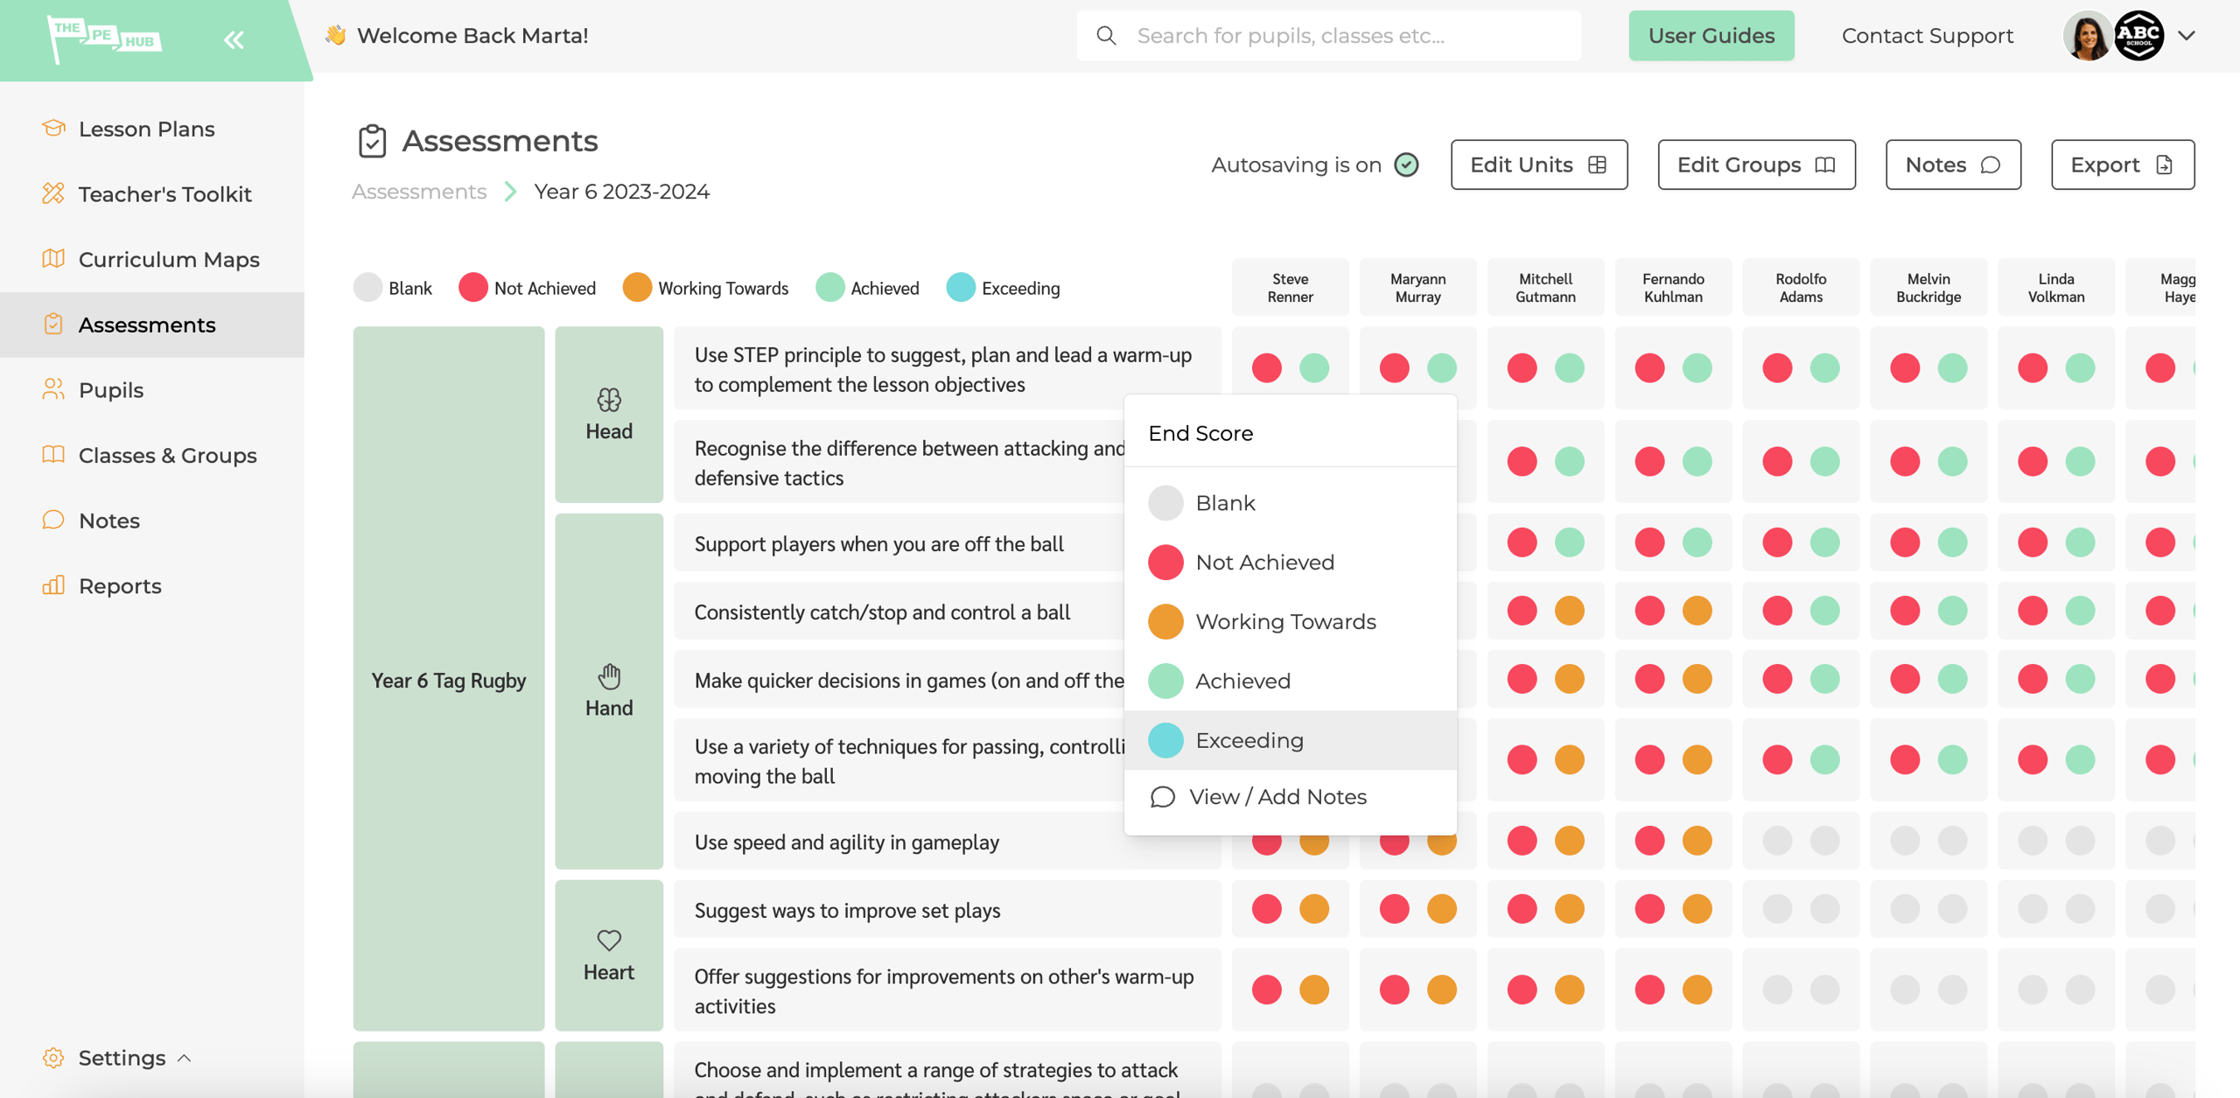Image resolution: width=2240 pixels, height=1098 pixels.
Task: Select View / Add Notes menu option
Action: pos(1277,796)
